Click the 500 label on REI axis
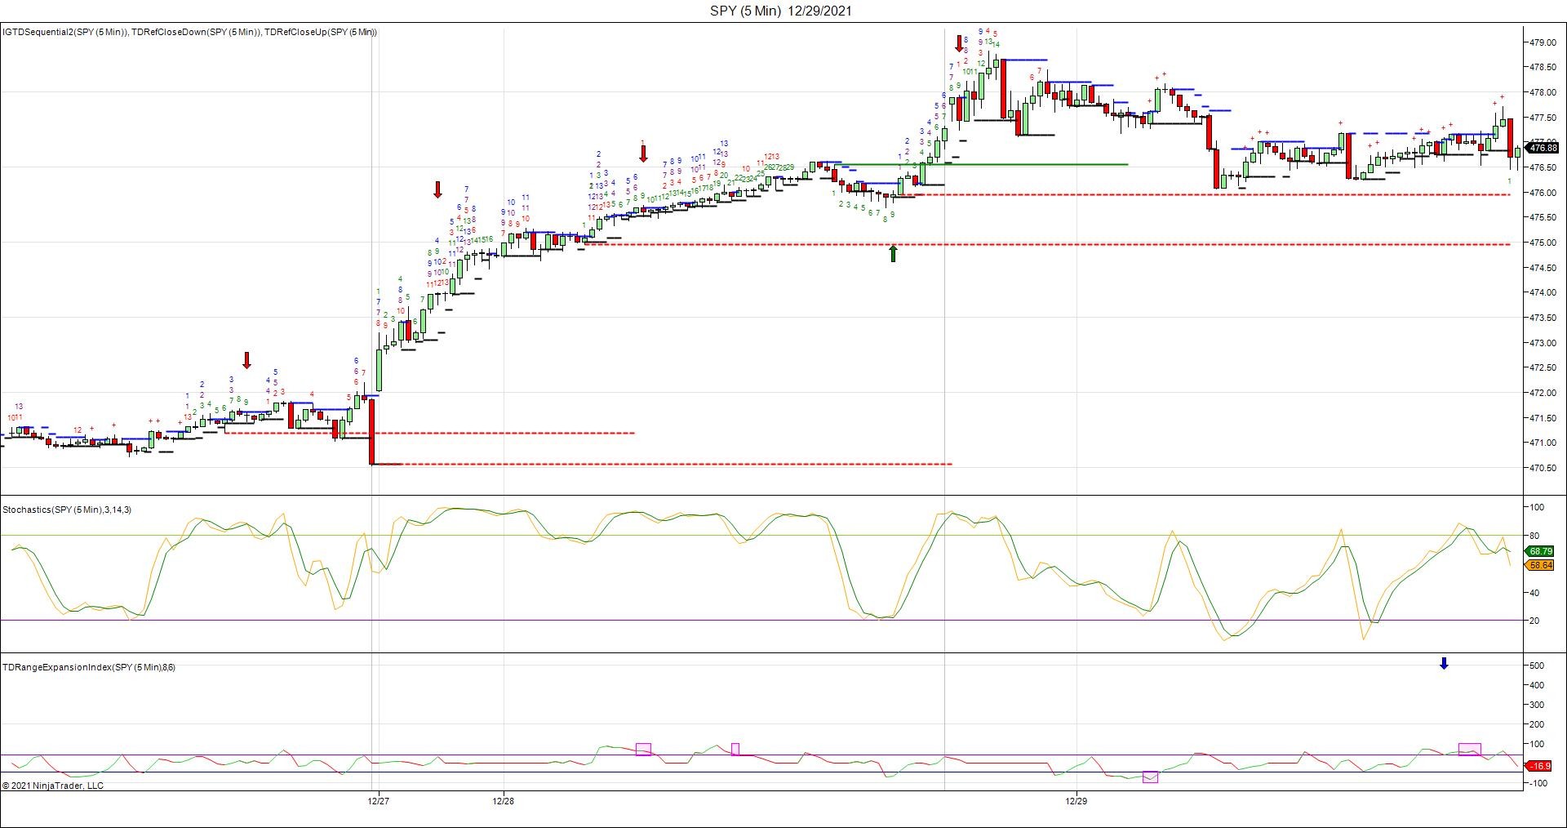This screenshot has height=828, width=1567. point(1536,666)
